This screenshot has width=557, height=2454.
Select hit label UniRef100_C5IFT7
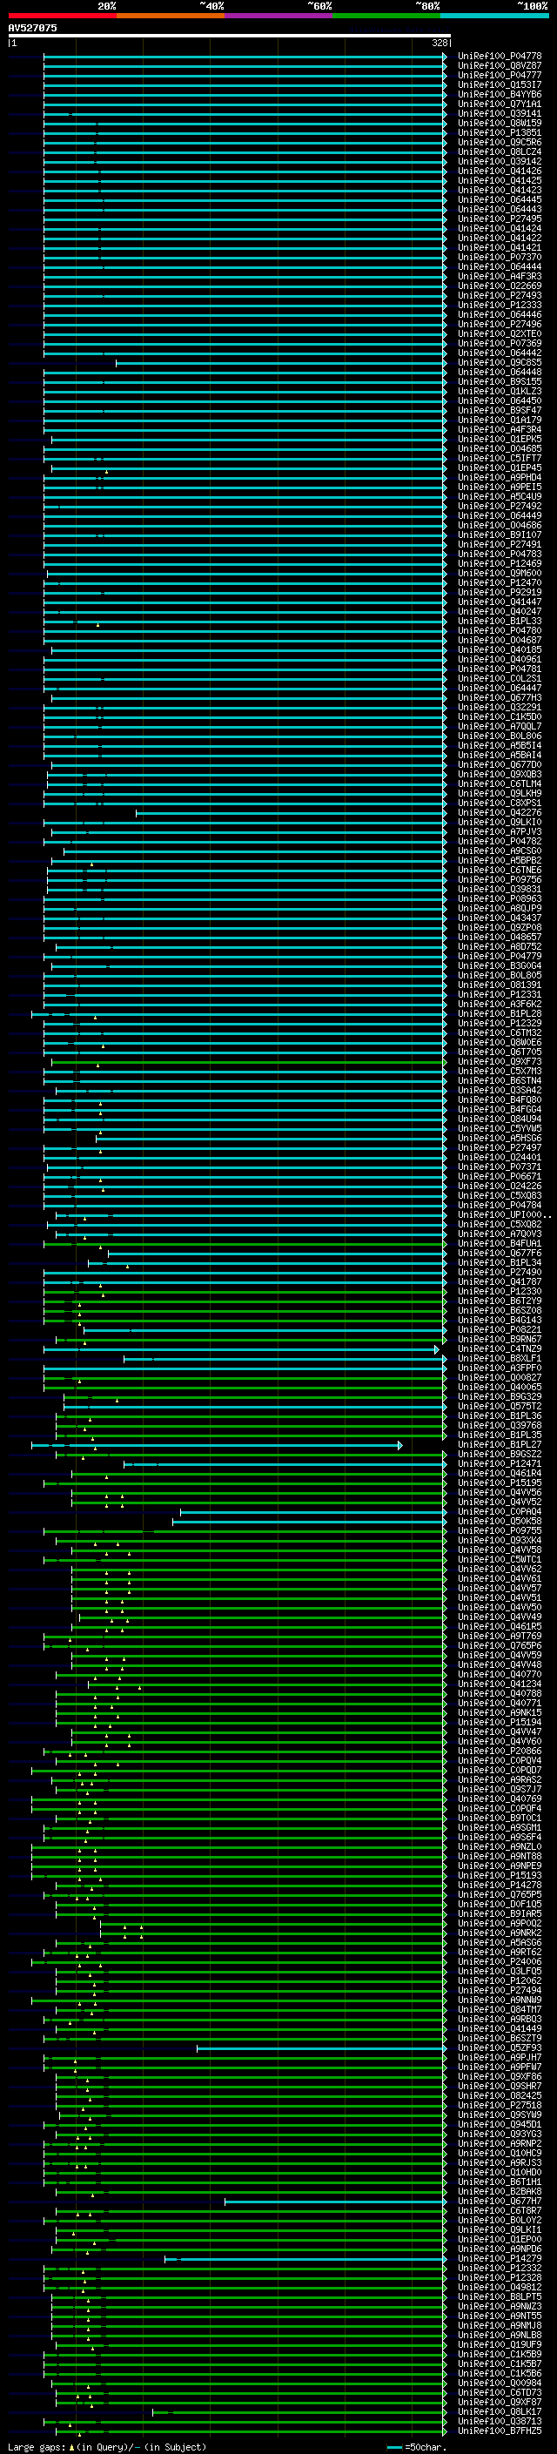(x=499, y=458)
